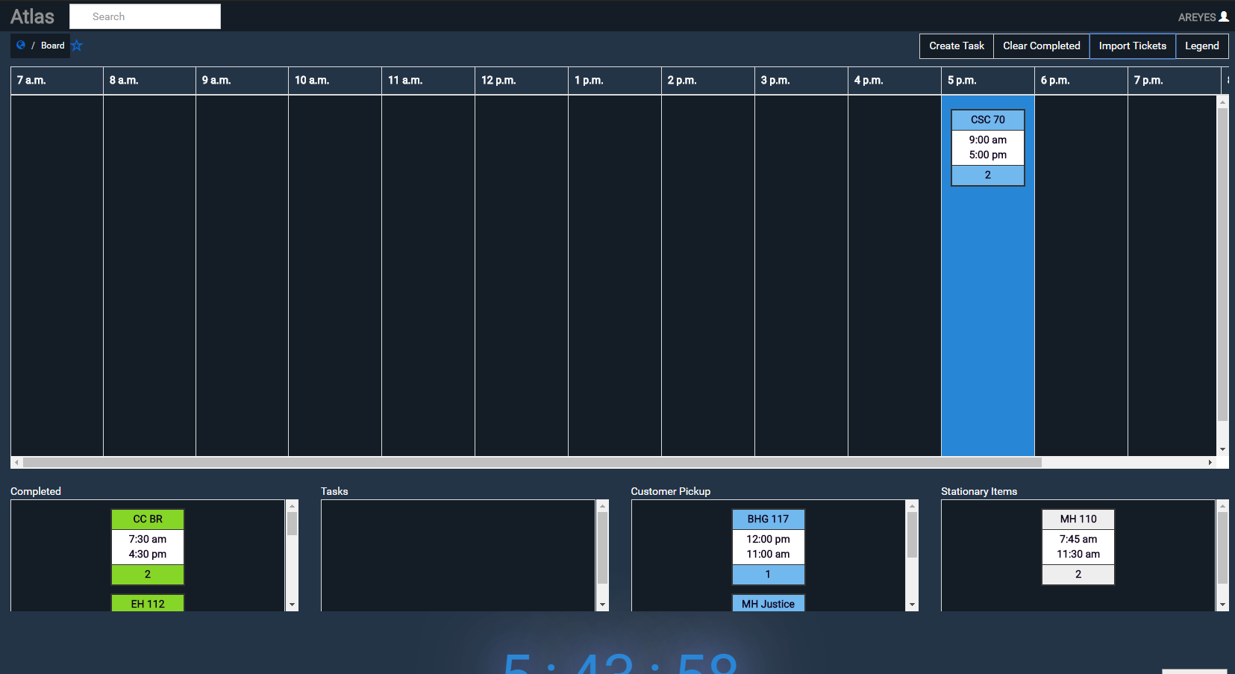1235x674 pixels.
Task: Click the 8 a.m. column header
Action: [x=149, y=81]
